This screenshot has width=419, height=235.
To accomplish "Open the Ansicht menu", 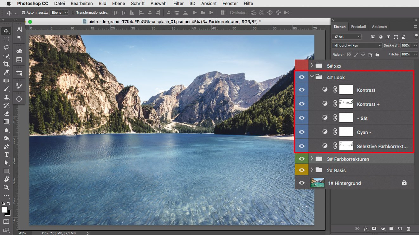I will pos(209,3).
